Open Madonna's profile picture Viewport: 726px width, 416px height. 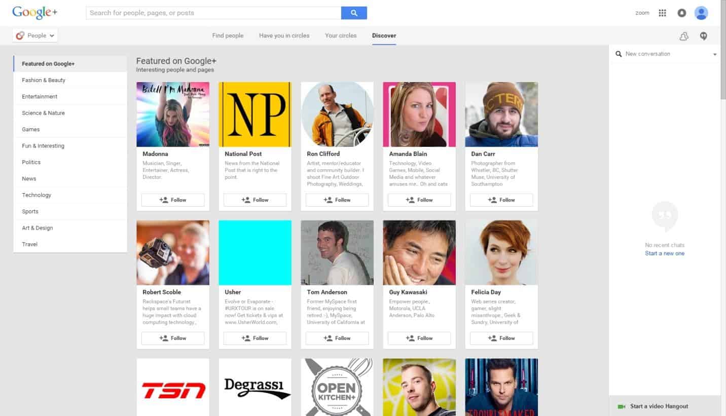(173, 115)
